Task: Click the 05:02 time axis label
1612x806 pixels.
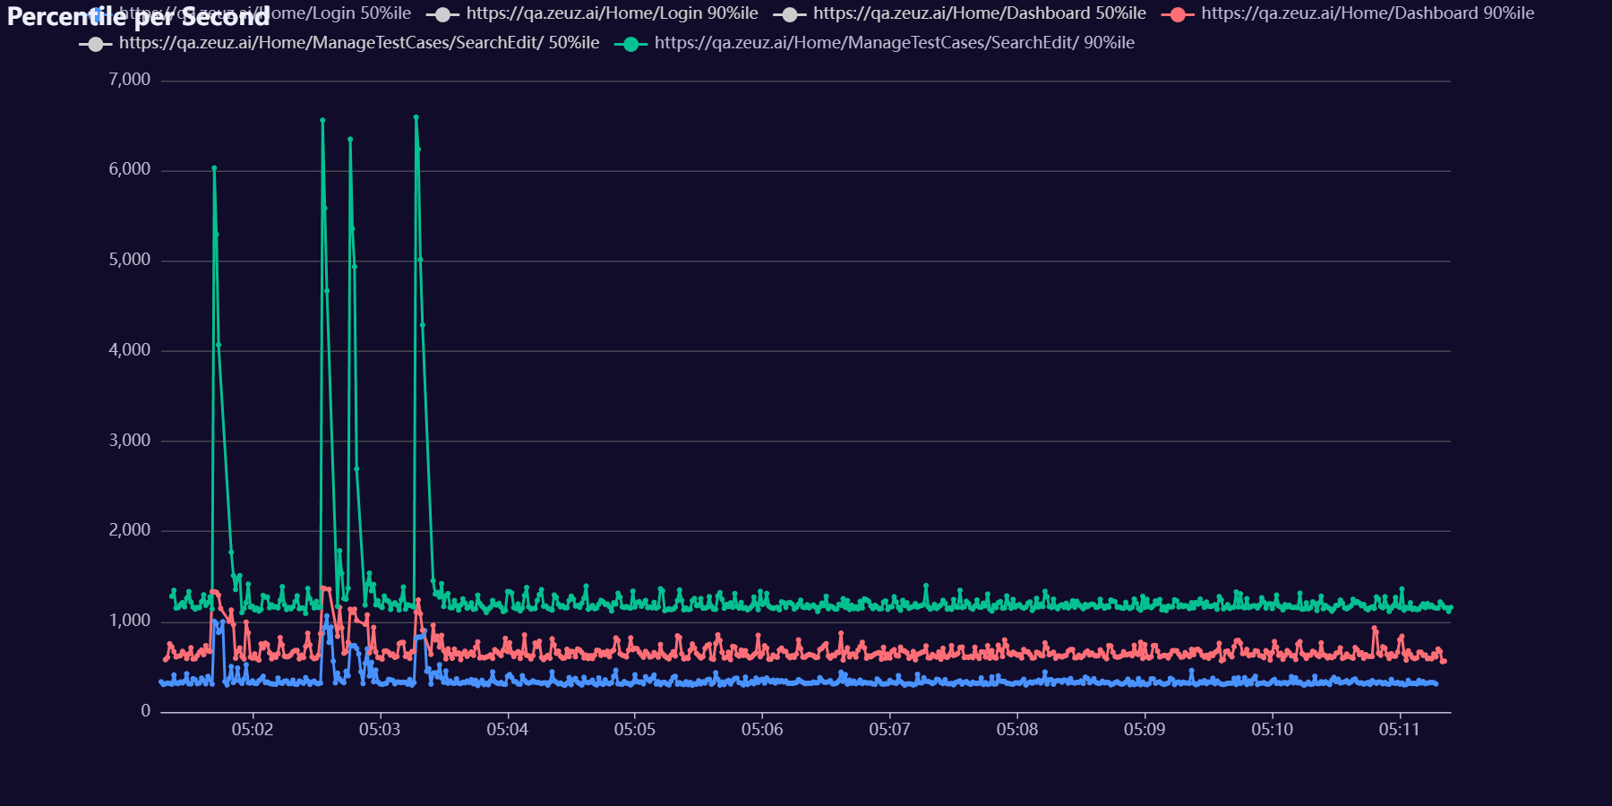Action: click(x=253, y=730)
